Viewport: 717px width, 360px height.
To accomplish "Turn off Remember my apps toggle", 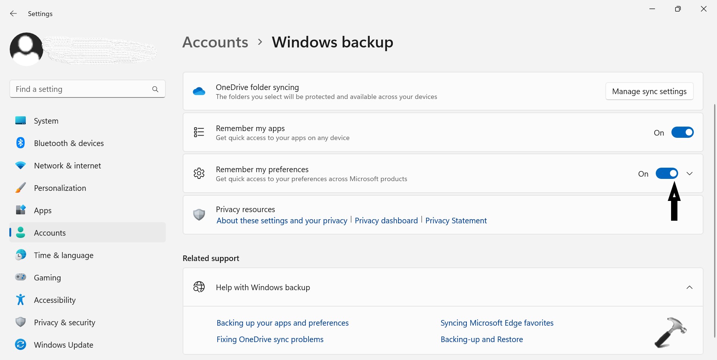I will tap(682, 133).
